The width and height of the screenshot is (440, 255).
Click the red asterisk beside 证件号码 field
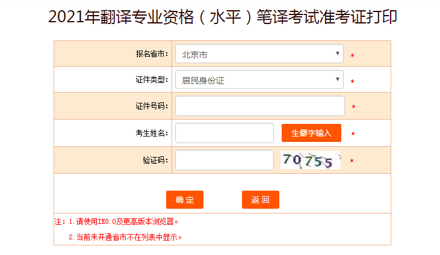tap(353, 107)
